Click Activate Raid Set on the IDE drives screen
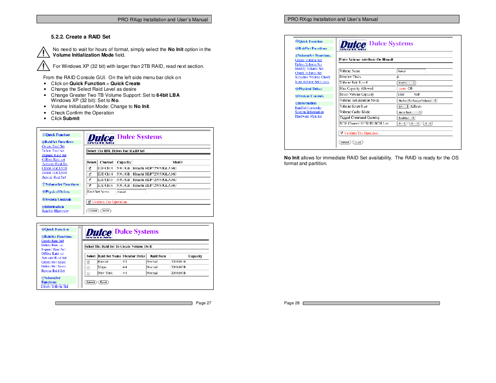Screen dimensions: 496x383 pos(55,164)
